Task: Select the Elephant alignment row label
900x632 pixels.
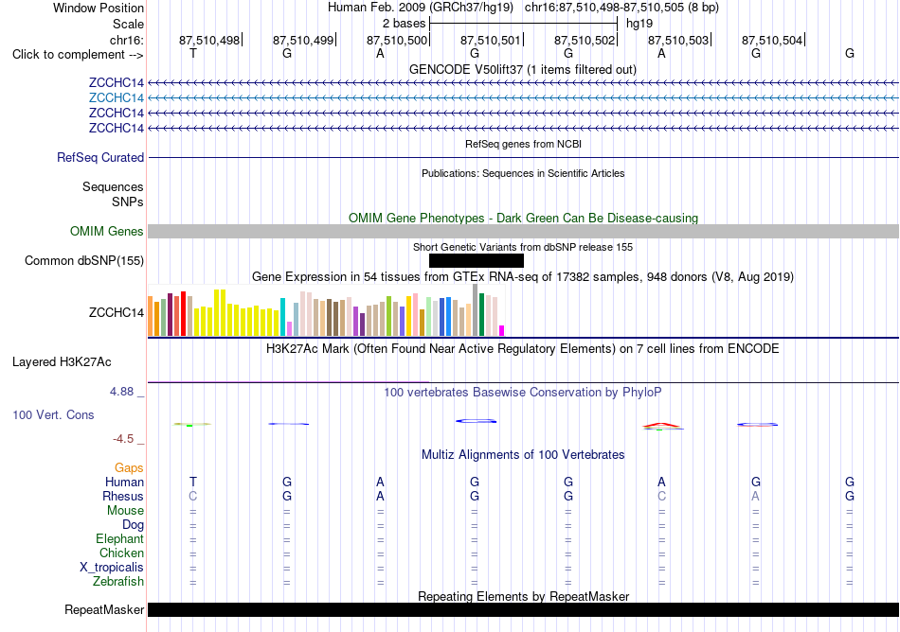Action: [119, 538]
